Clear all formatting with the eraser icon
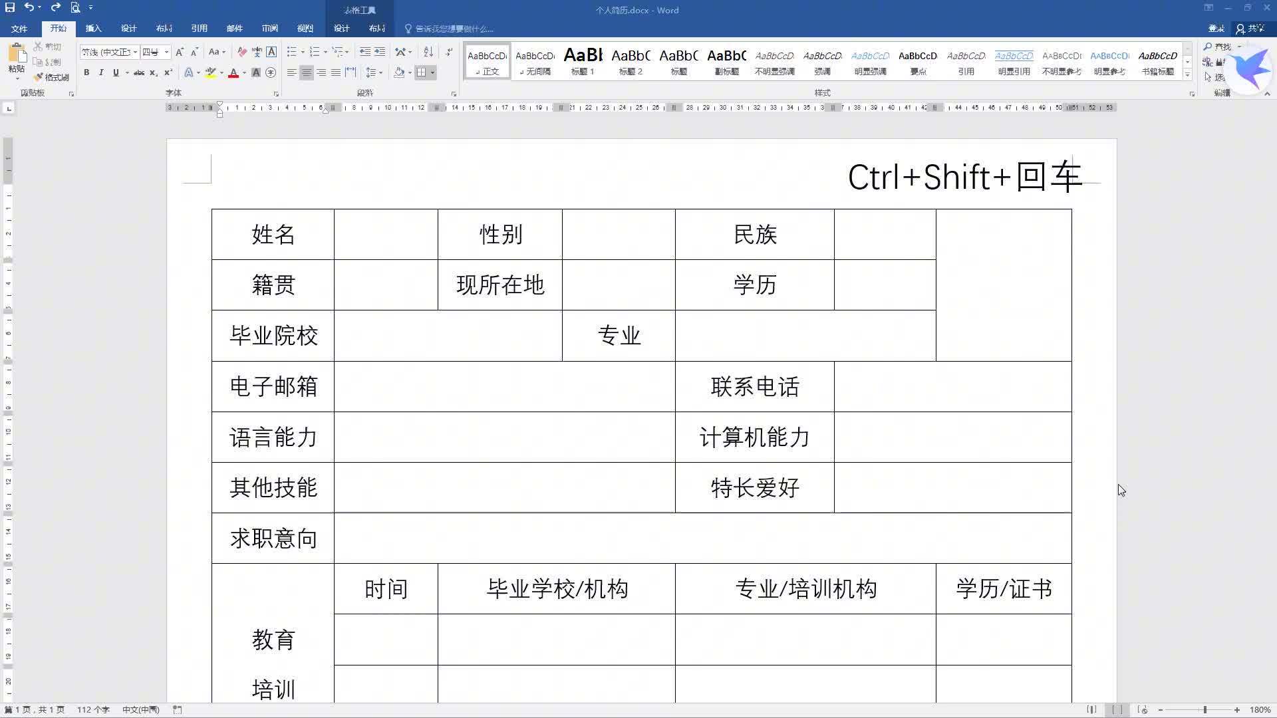This screenshot has width=1277, height=718. 241,52
